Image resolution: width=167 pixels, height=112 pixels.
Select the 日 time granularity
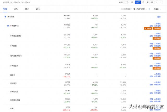143,2
